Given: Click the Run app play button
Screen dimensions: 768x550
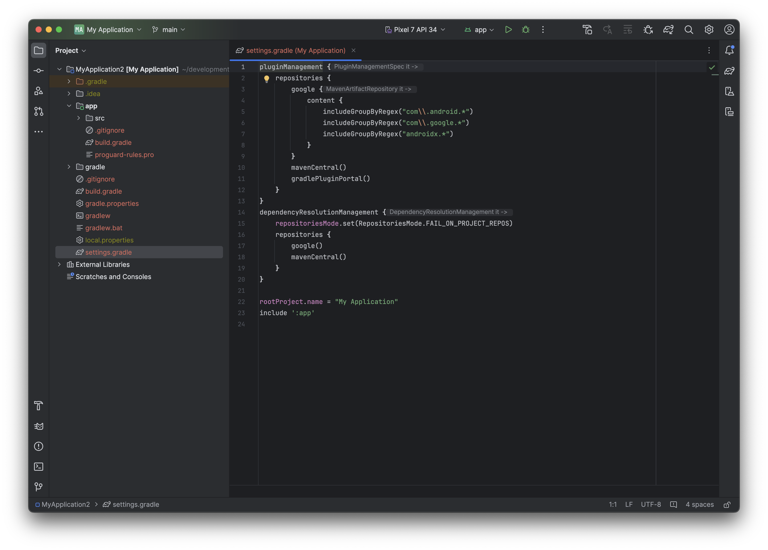Looking at the screenshot, I should 508,30.
